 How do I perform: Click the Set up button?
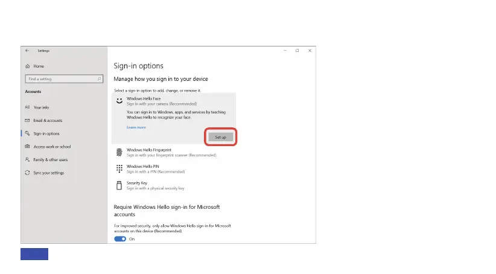[x=220, y=137]
